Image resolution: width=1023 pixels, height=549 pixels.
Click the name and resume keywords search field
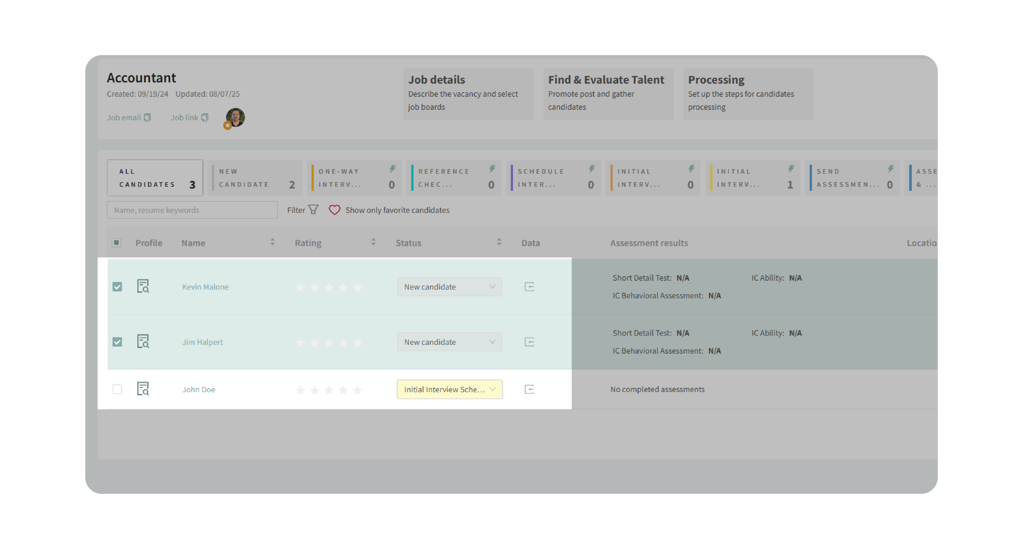tap(192, 210)
